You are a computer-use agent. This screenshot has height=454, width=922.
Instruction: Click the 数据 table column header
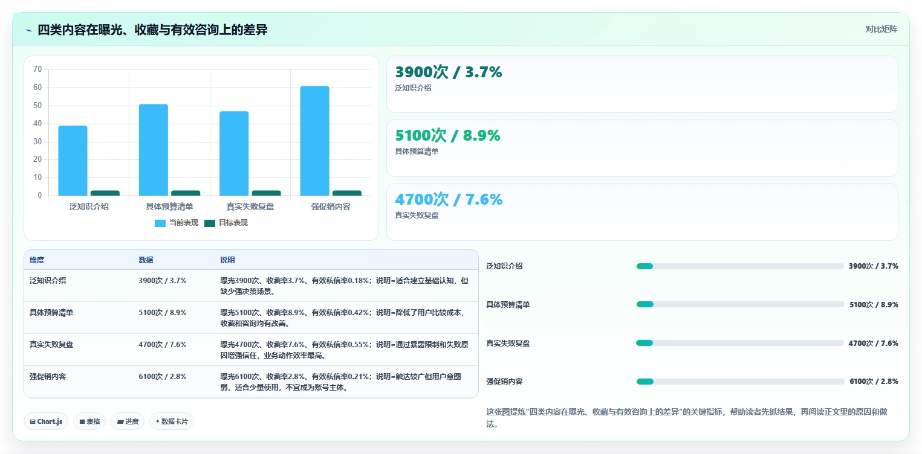(146, 260)
